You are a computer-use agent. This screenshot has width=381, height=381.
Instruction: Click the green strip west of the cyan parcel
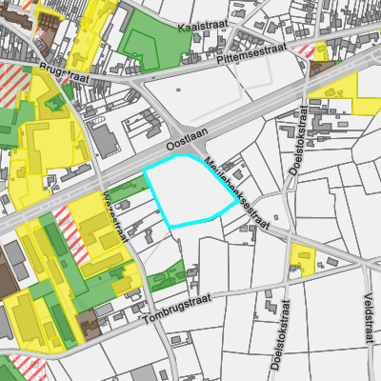pos(129,189)
